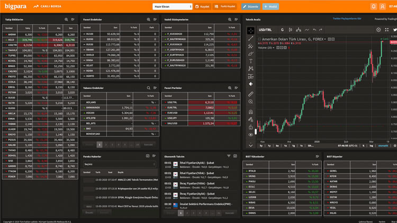397x223 pixels.
Task: Toggle log scale on chart
Action: 372,146
